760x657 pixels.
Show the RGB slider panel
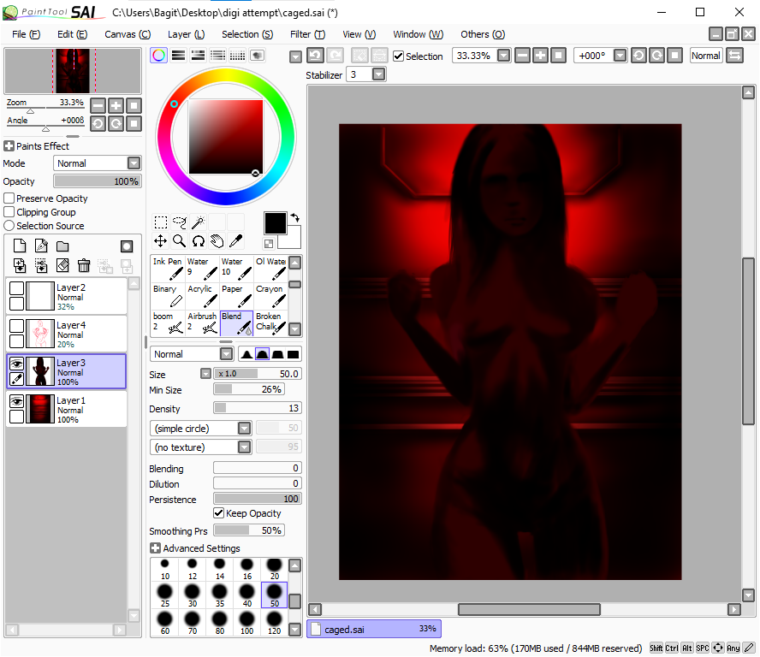(178, 56)
